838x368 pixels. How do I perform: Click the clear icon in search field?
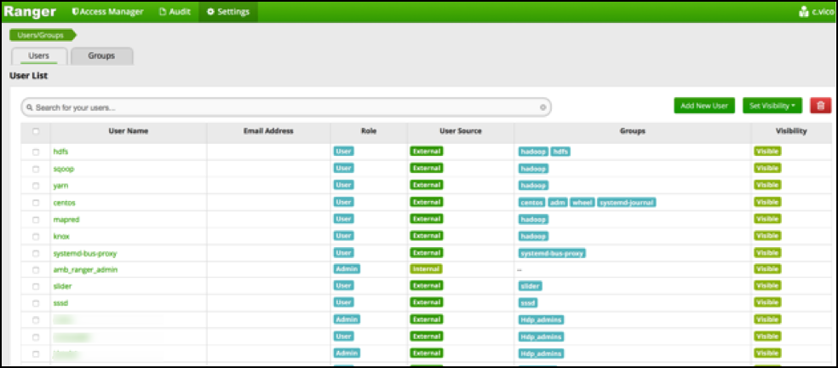click(542, 107)
